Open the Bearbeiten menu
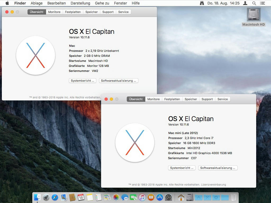The width and height of the screenshot is (271, 203). [57, 3]
